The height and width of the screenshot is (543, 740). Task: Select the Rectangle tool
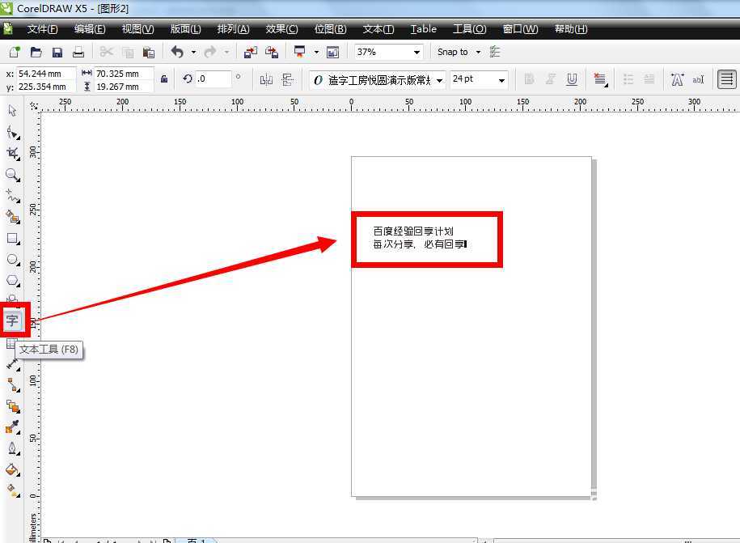coord(12,239)
